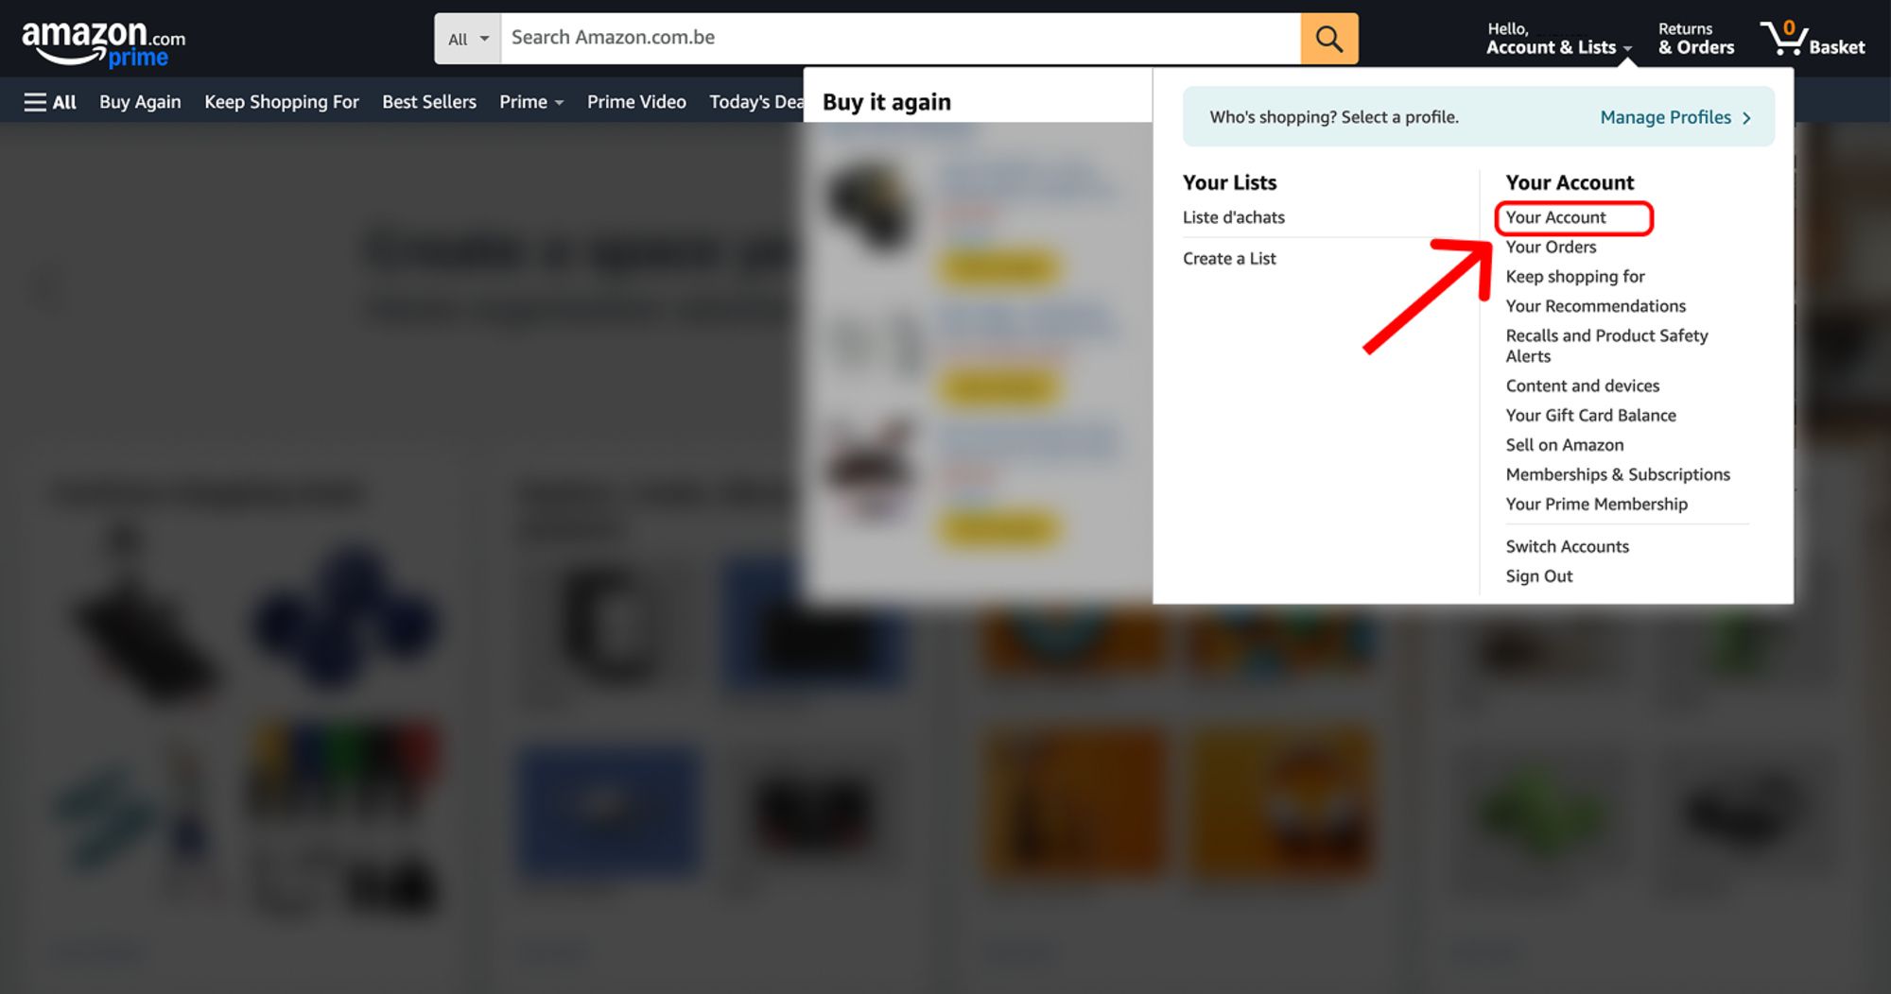1891x994 pixels.
Task: Open Recalls and Product Safety Alerts
Action: 1607,346
